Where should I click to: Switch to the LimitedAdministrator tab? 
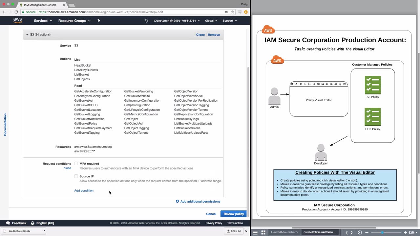(x=284, y=232)
